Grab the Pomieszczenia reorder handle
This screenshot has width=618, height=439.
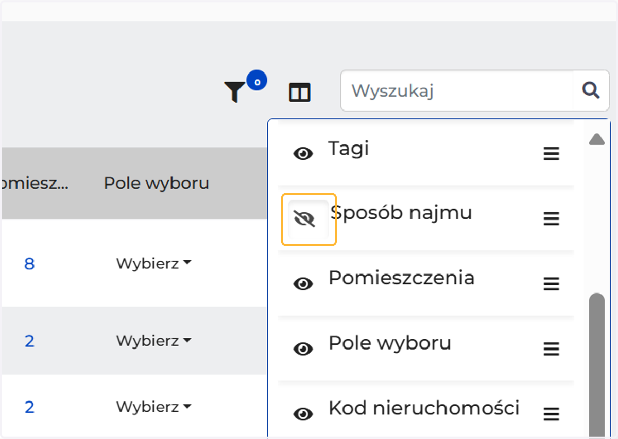coord(552,284)
